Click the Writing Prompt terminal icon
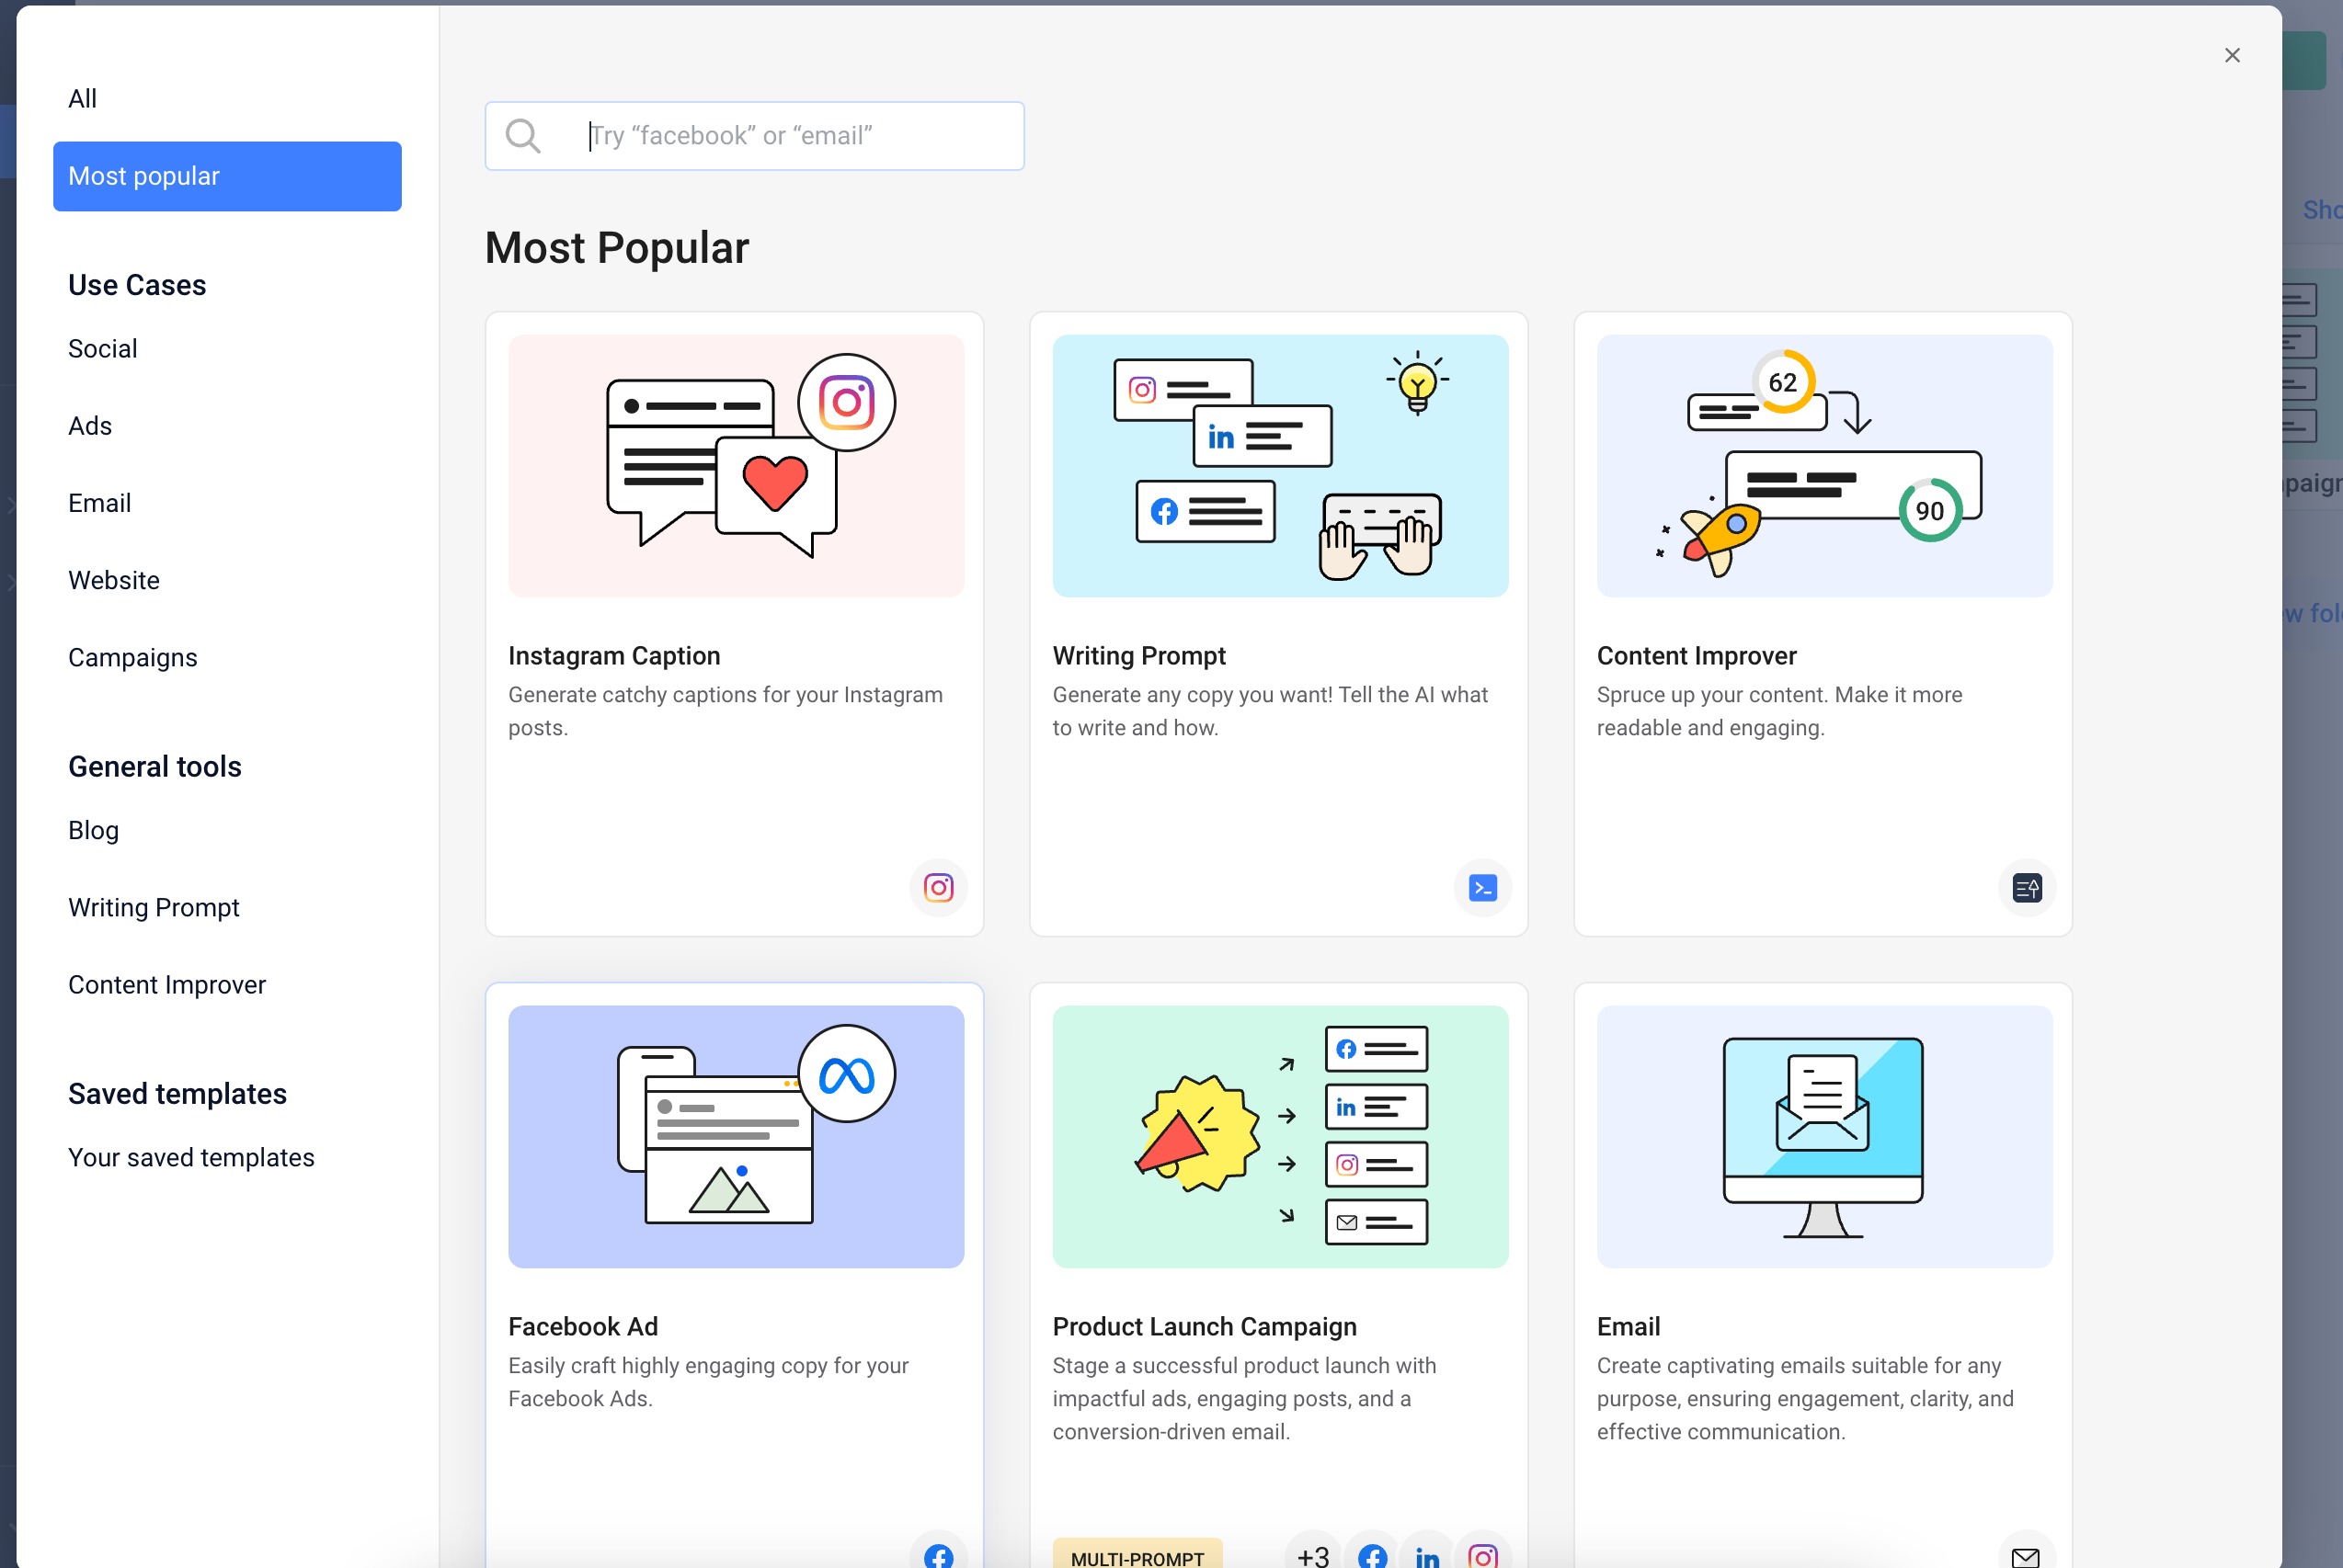Viewport: 2343px width, 1568px height. [1483, 885]
